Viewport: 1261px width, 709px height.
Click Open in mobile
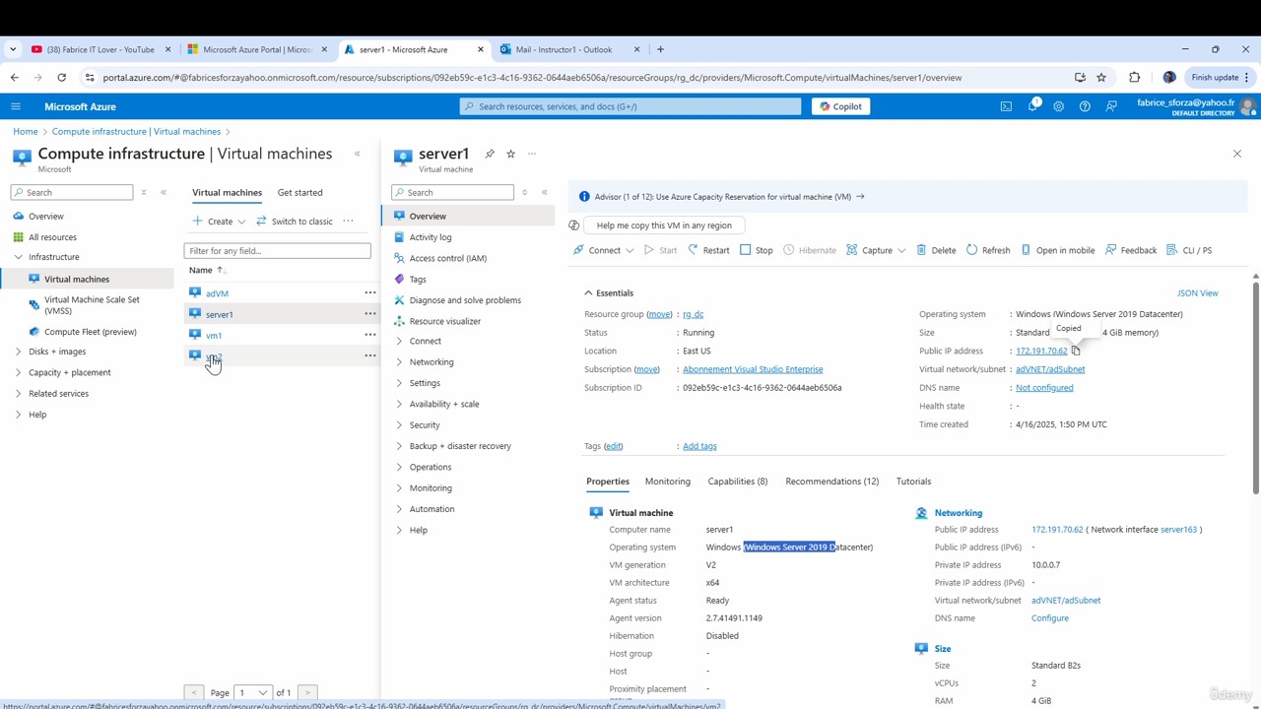(1057, 250)
